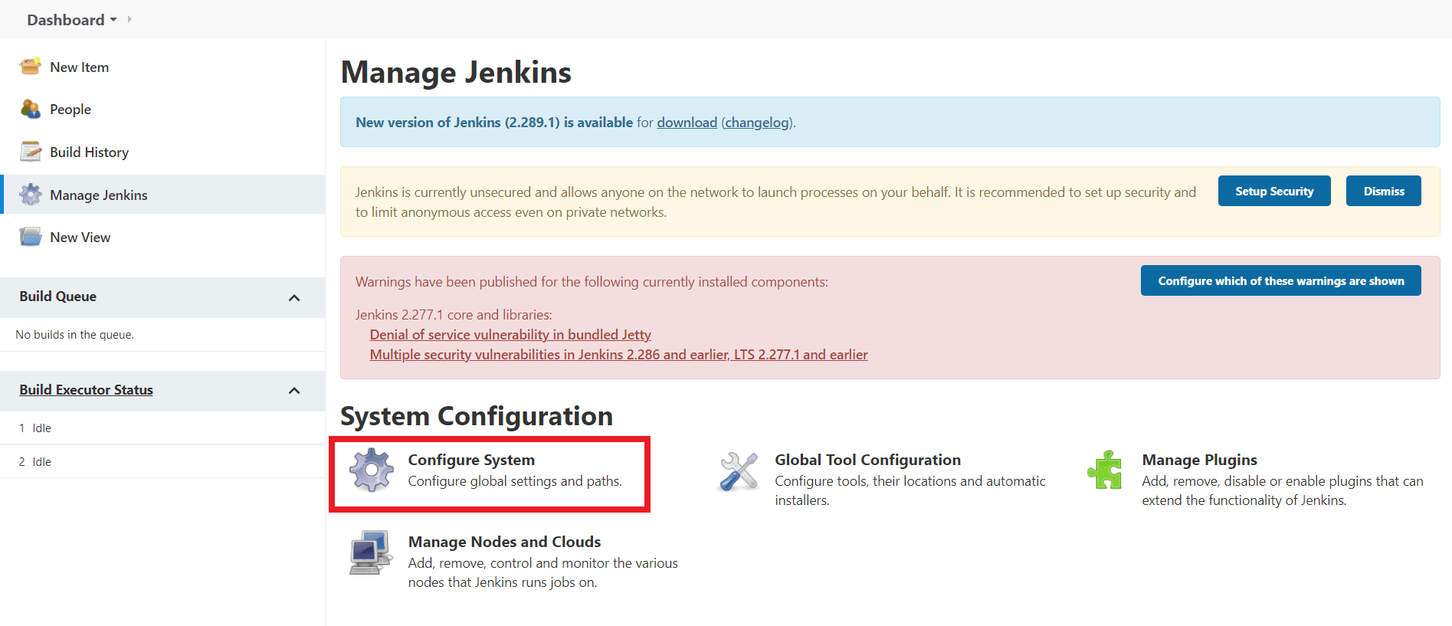This screenshot has height=626, width=1452.
Task: Click the Manage Plugins puzzle piece icon
Action: click(1104, 470)
